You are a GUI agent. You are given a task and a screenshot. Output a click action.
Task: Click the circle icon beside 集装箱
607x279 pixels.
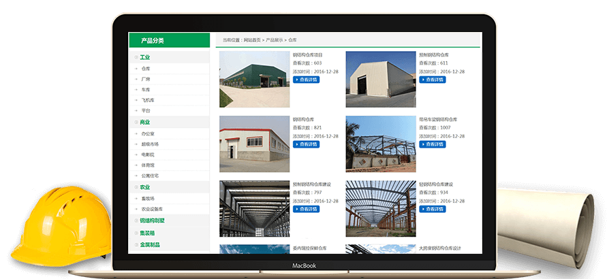click(136, 233)
